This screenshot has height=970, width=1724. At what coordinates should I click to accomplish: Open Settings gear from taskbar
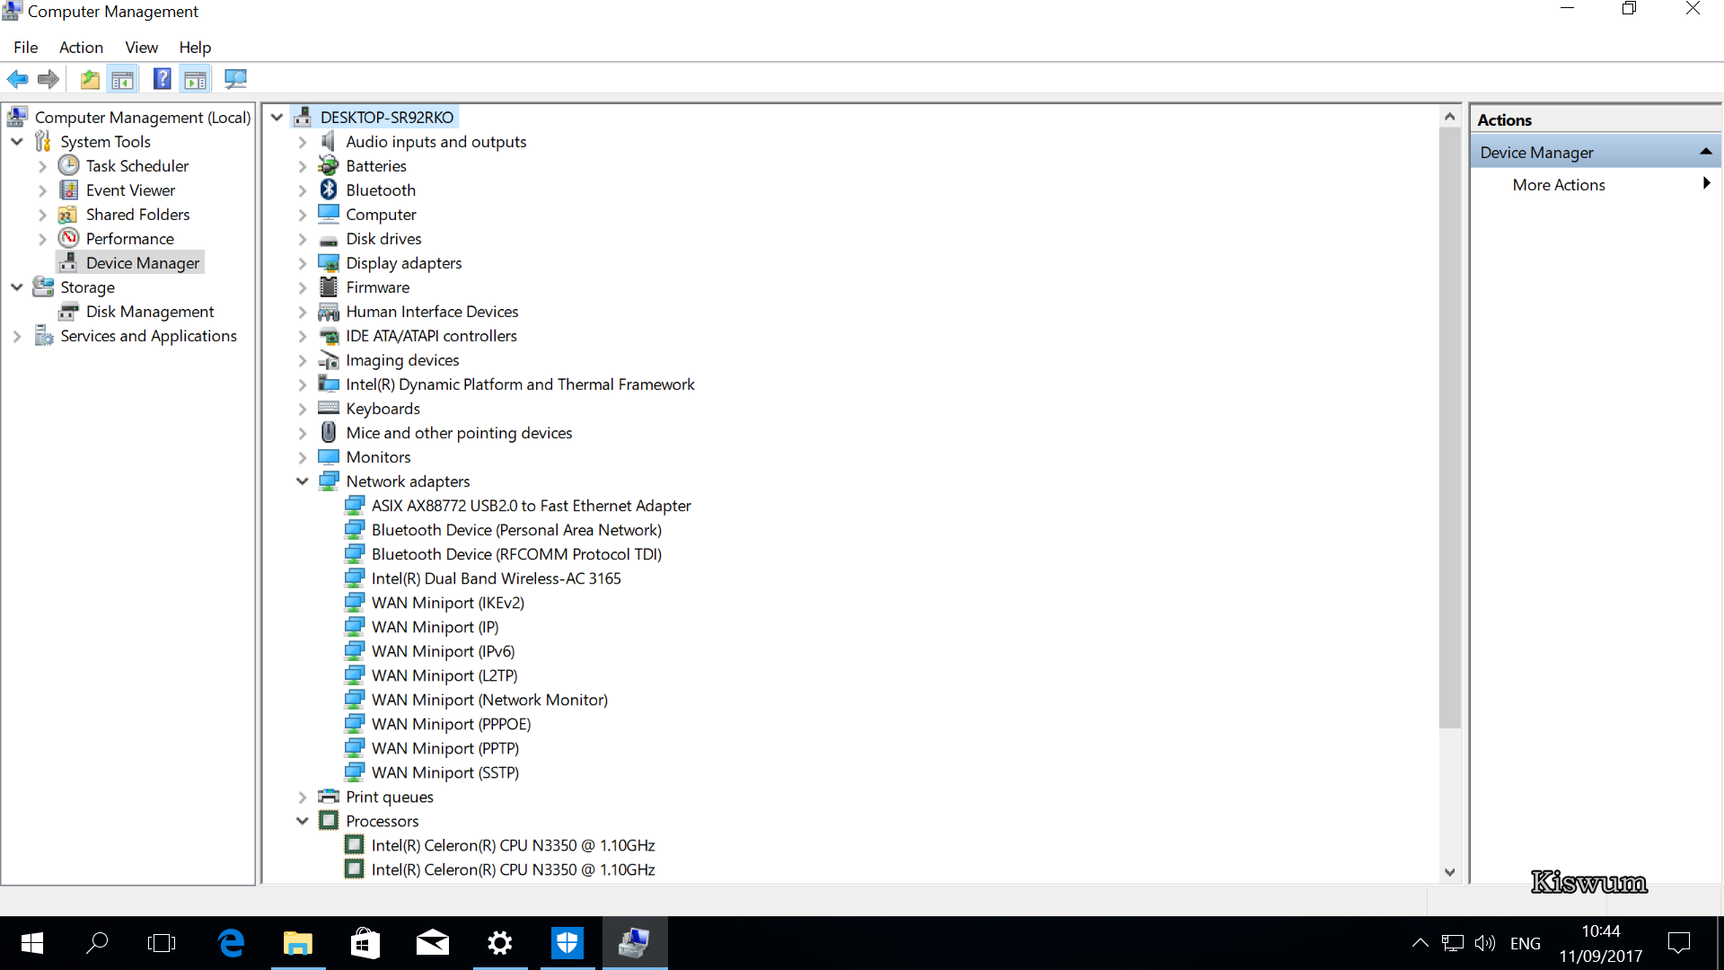(x=500, y=943)
